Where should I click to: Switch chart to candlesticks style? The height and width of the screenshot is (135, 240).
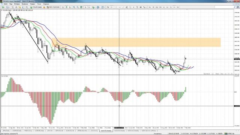tap(66, 7)
